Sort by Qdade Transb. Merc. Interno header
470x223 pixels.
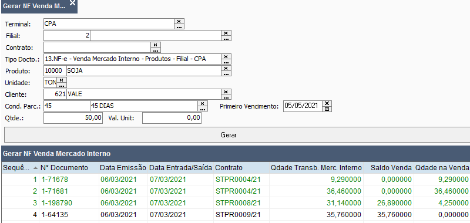click(316, 168)
